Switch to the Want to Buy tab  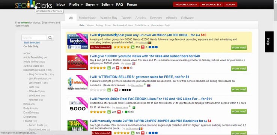coord(108,18)
